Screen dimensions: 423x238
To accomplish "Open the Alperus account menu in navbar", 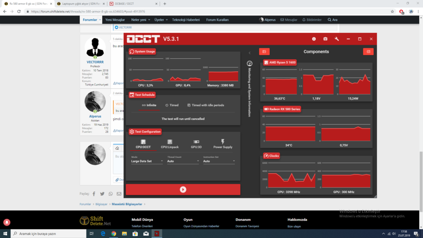I will (x=267, y=20).
